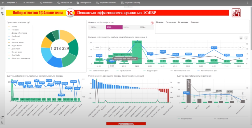Click the lower-left sidebar circular icon
252x128 pixels.
tap(2, 117)
